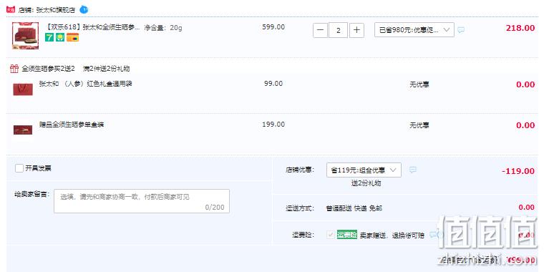Viewport: 544px width, 272px height.
Task: Click the 开具发票 label text
Action: coord(39,169)
